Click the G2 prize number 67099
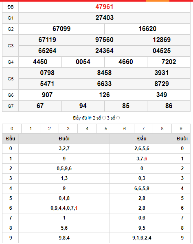 [x=61, y=29]
